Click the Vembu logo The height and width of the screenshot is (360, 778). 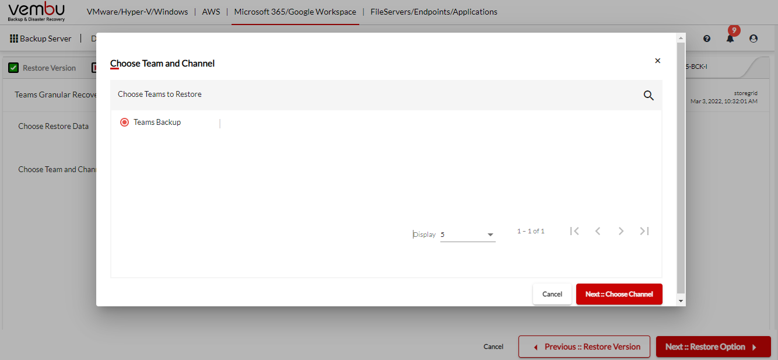(x=37, y=12)
